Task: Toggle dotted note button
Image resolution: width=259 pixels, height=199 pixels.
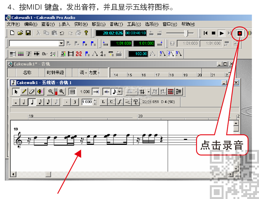Action: [x=67, y=102]
